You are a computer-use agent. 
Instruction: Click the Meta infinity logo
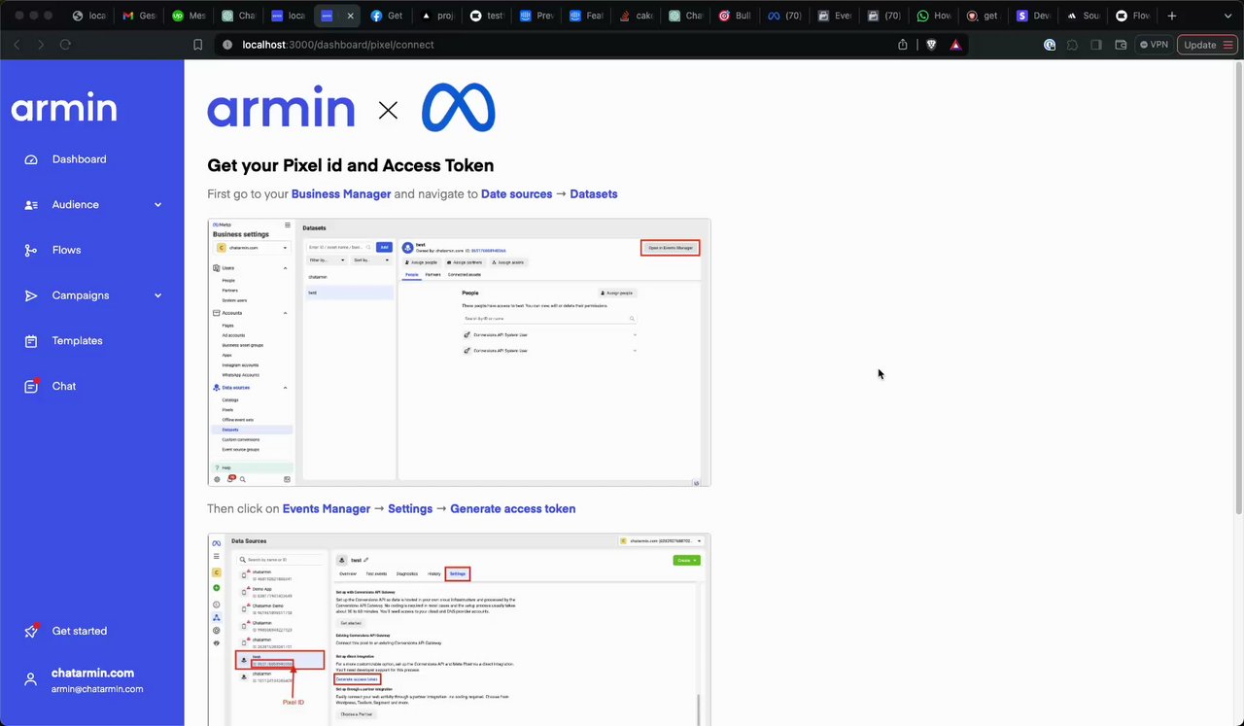point(459,108)
